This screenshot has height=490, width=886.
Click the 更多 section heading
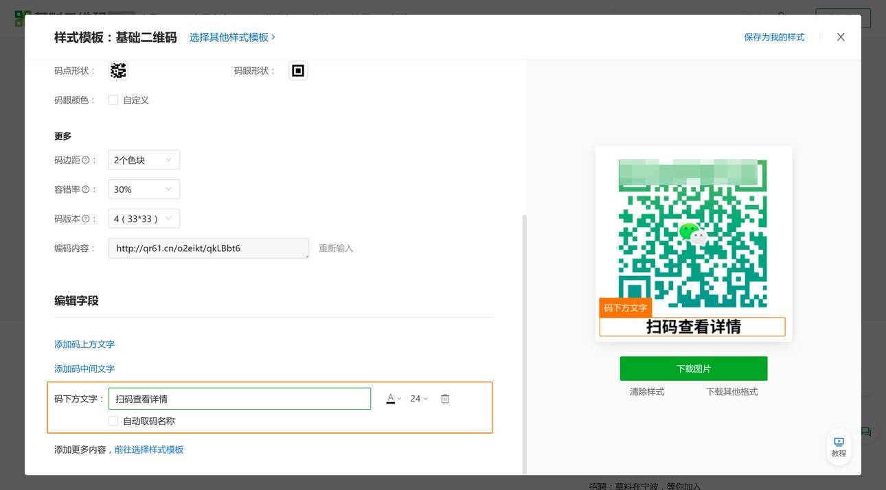[63, 136]
